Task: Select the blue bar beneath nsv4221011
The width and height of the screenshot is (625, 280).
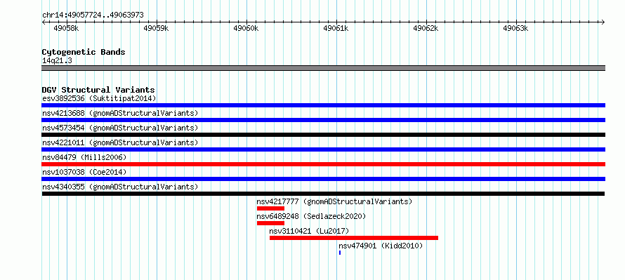Action: pos(323,149)
